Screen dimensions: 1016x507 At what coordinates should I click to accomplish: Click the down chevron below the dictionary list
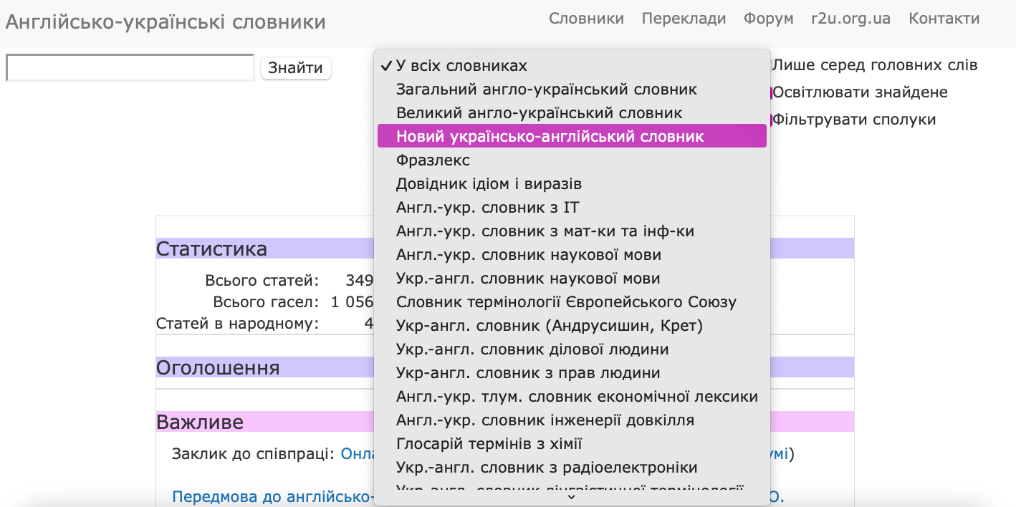(571, 496)
